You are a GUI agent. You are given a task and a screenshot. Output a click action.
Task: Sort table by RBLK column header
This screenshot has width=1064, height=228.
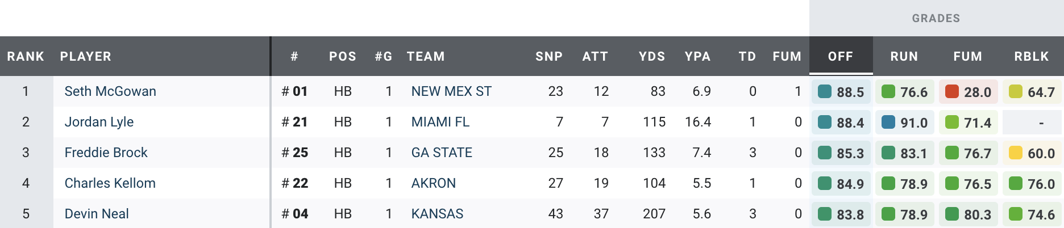point(1031,56)
